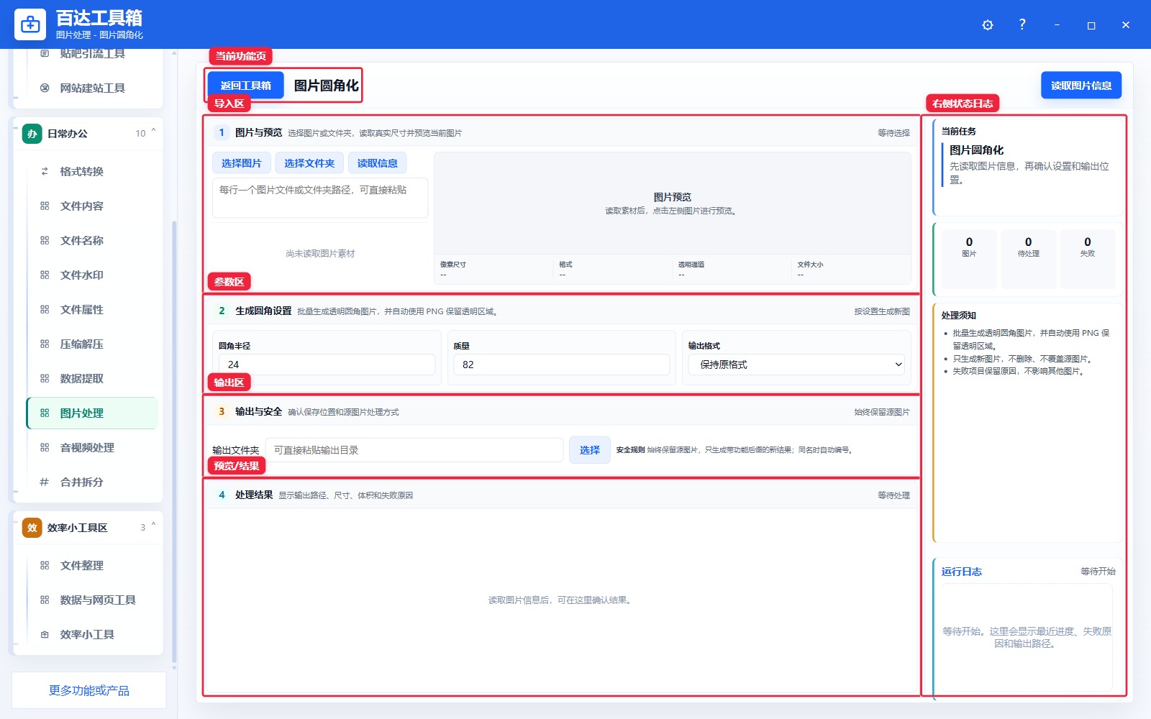
Task: Collapse the 日常办公 group chevron
Action: 153,132
